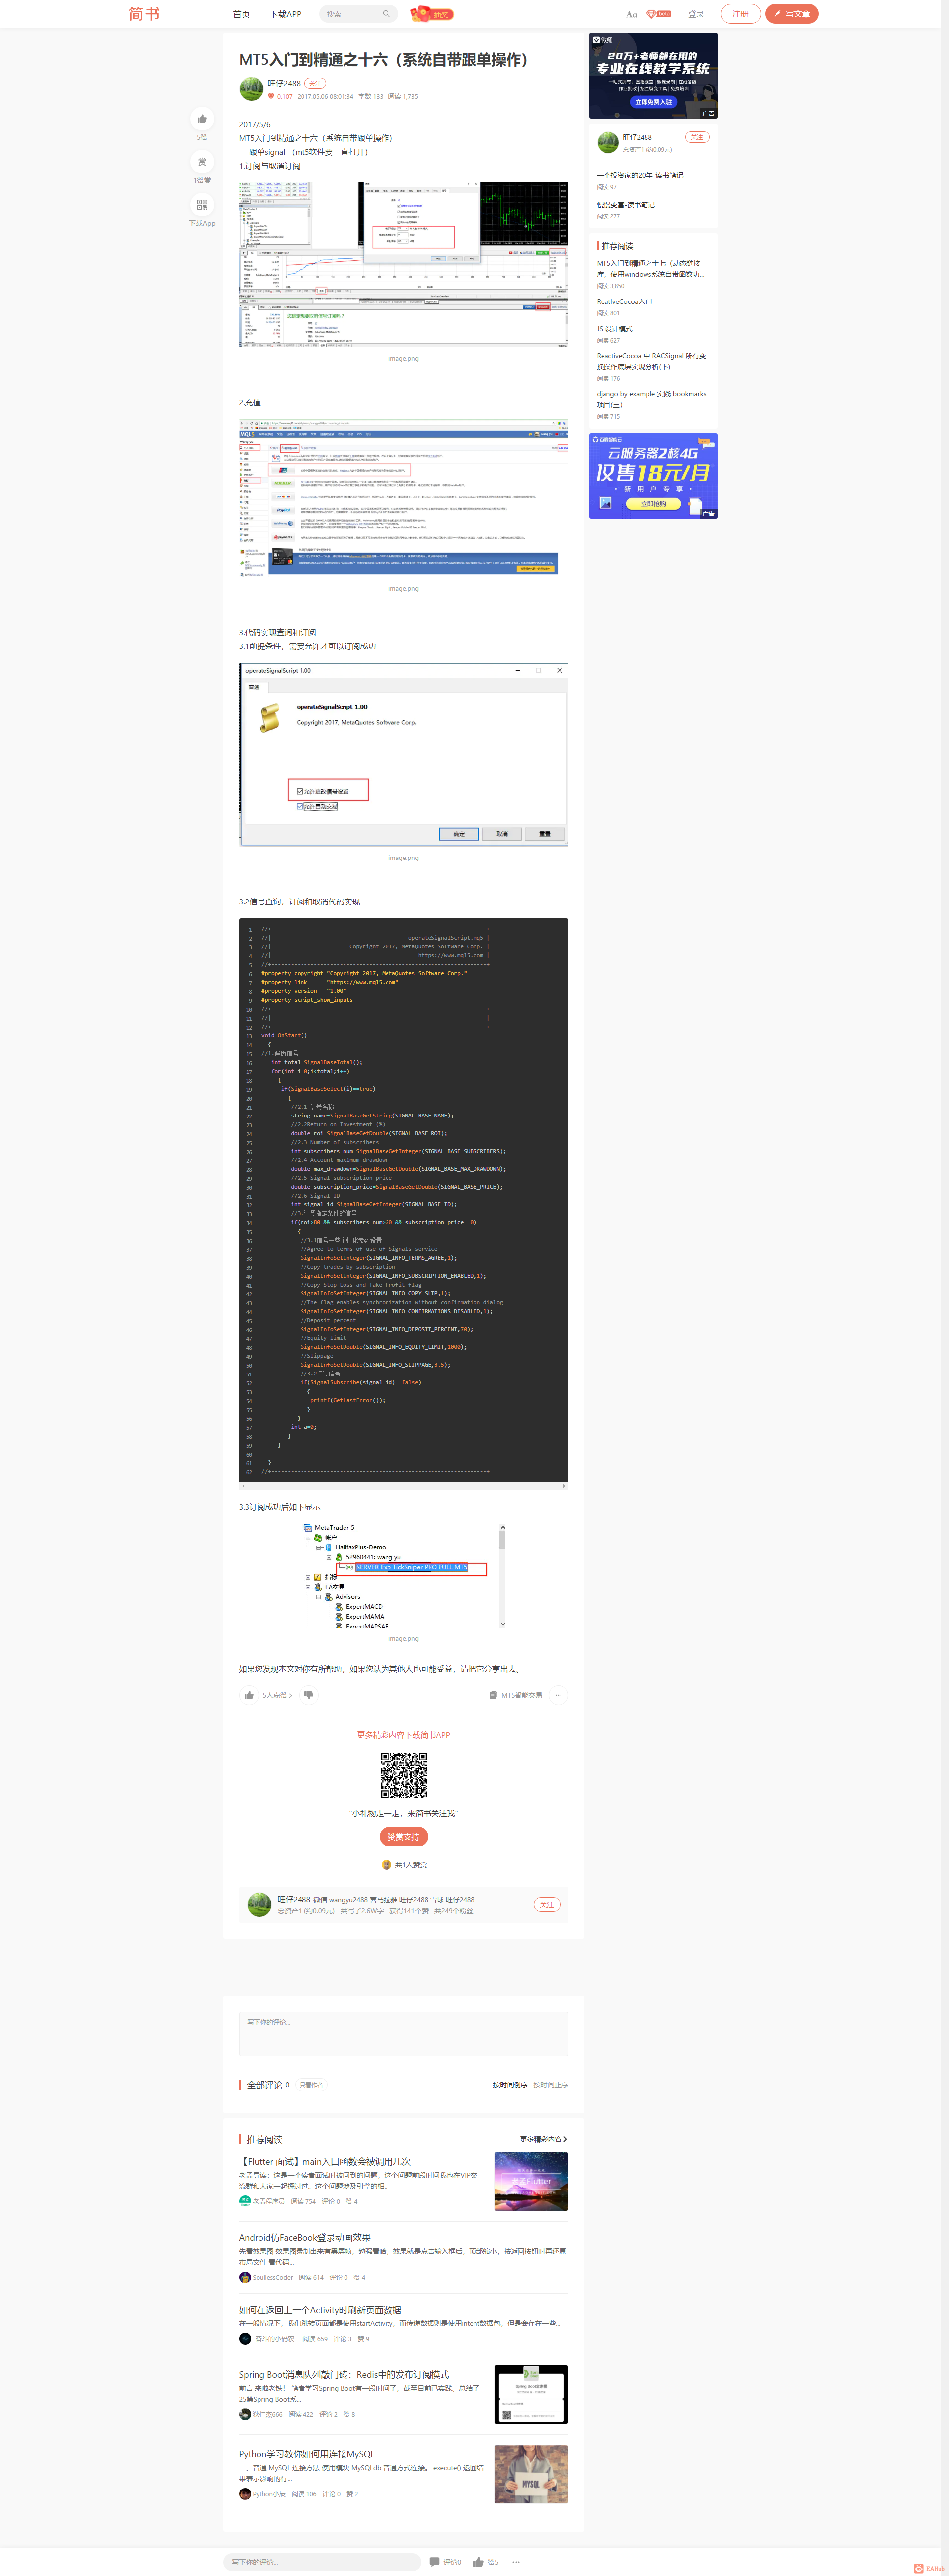Expand the 5人点赞 likers list
Viewport: 949px width, 2576px height.
277,1695
